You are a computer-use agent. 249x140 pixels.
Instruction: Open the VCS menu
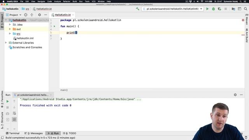click(x=93, y=2)
